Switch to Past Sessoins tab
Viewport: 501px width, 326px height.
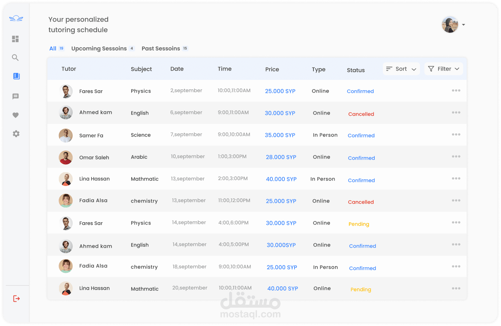click(161, 49)
